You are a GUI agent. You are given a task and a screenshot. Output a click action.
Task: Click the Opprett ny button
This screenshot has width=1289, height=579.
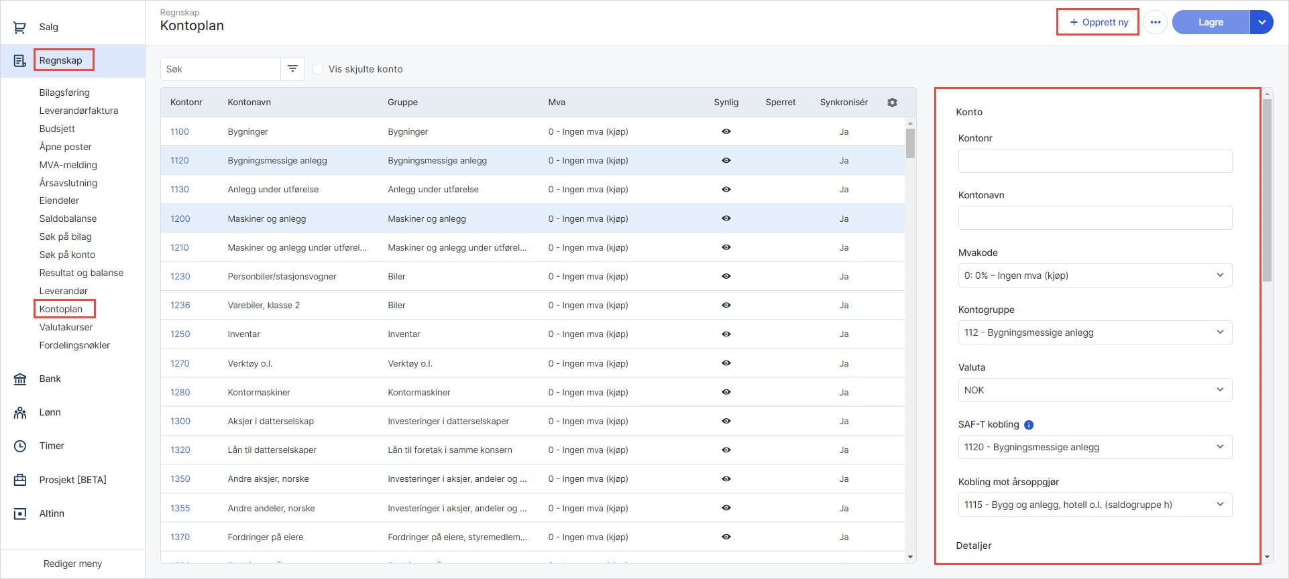point(1098,22)
